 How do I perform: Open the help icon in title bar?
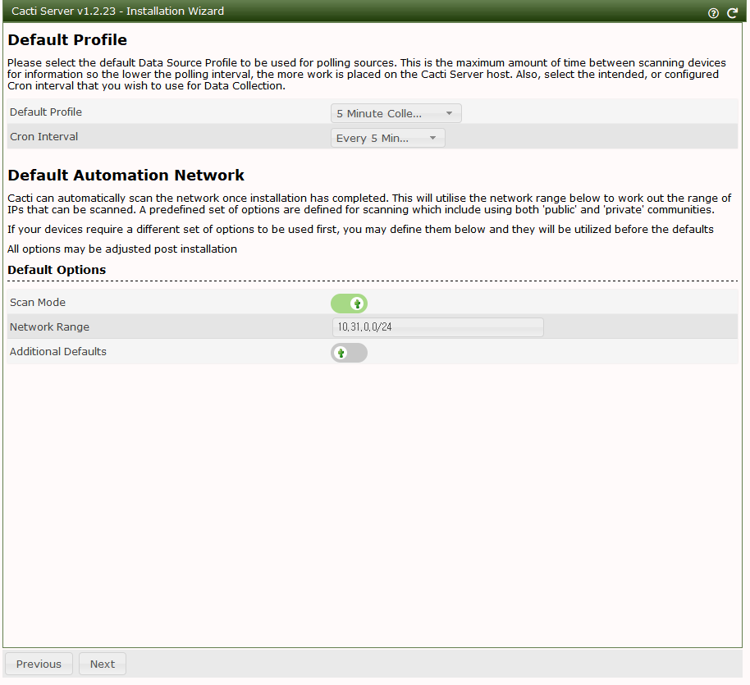[713, 13]
